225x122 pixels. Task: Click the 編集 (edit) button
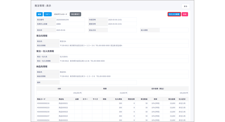click(x=40, y=14)
